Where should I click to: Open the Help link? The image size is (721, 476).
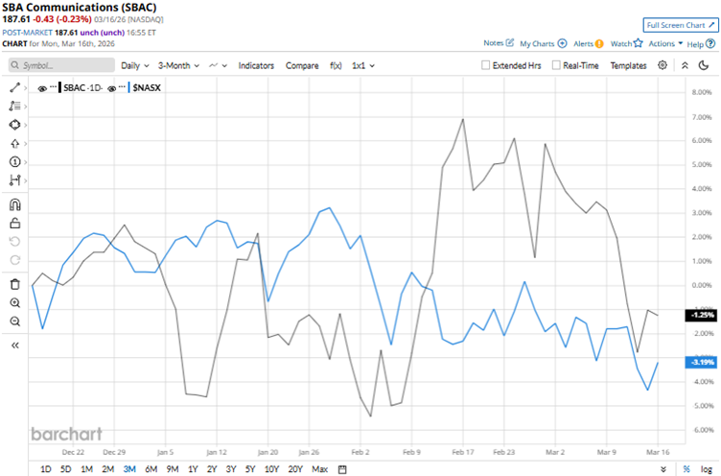701,44
